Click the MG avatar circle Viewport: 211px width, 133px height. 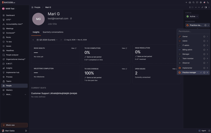(x=38, y=19)
